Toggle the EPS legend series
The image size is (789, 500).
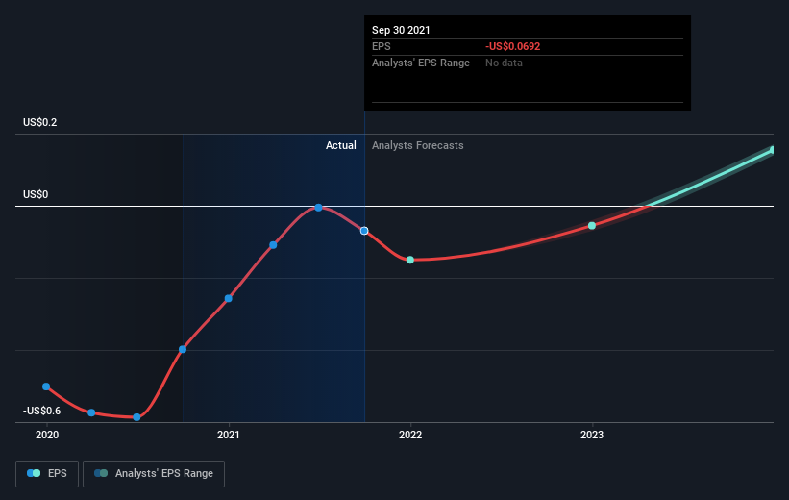tap(47, 474)
